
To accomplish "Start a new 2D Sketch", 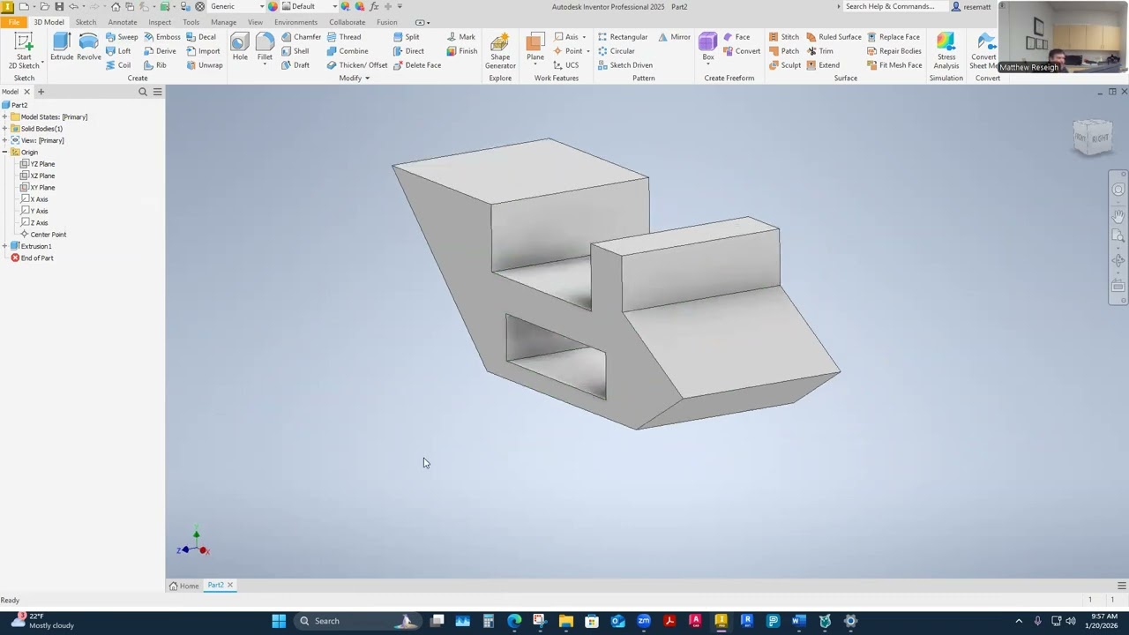I will tap(24, 51).
